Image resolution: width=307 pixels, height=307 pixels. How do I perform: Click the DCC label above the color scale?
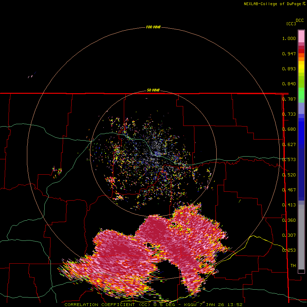[299, 20]
